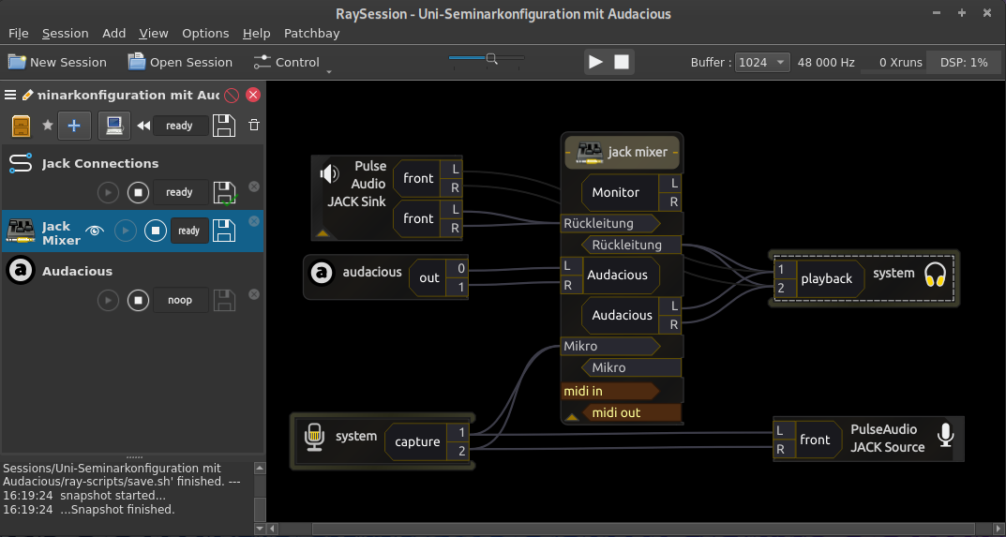Open the Session menu
Screen dimensions: 1006x537
point(65,33)
